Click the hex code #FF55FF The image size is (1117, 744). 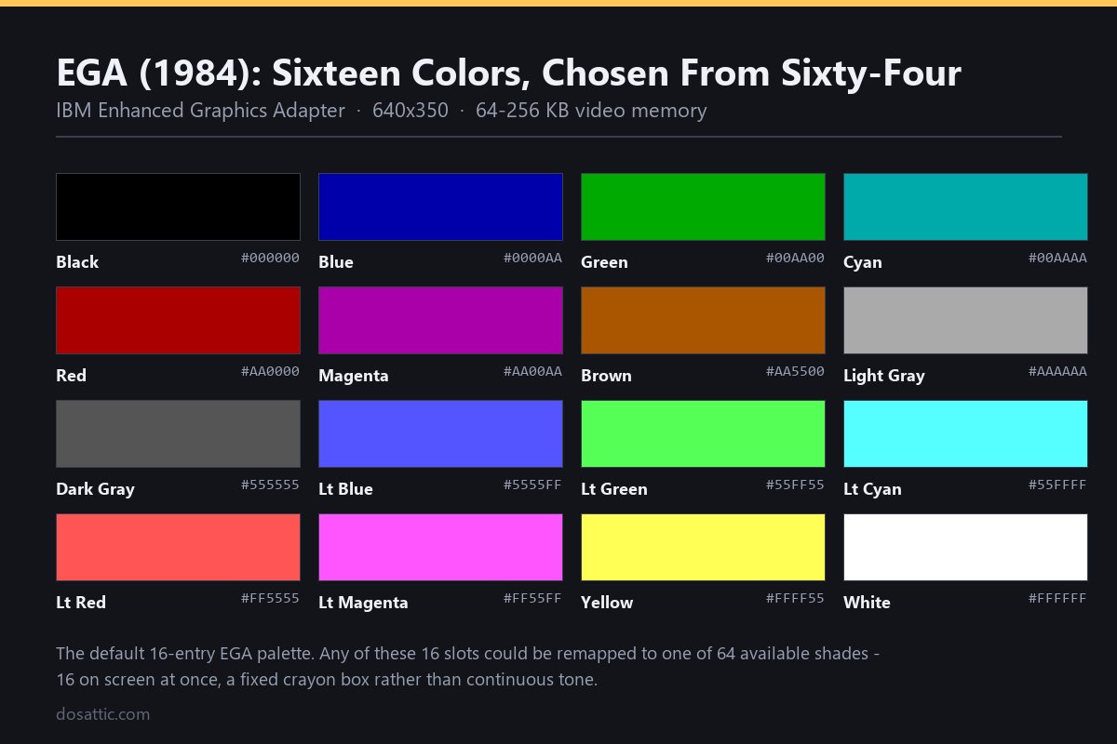click(532, 598)
